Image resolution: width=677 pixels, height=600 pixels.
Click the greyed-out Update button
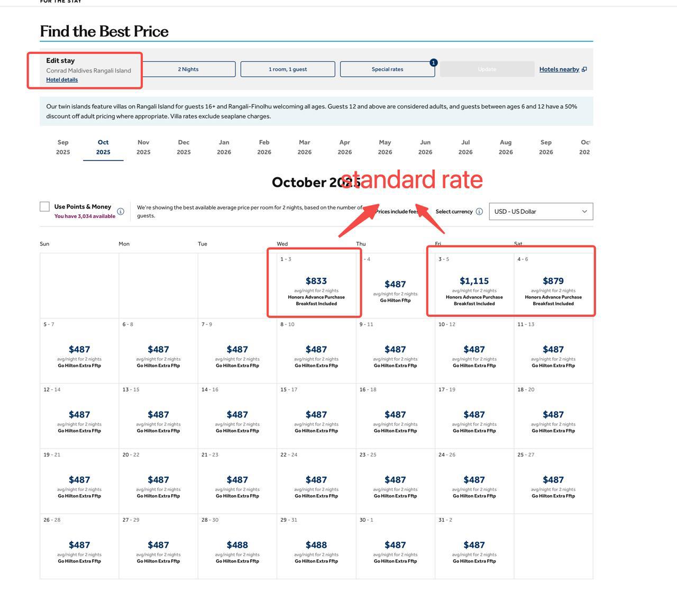point(487,69)
